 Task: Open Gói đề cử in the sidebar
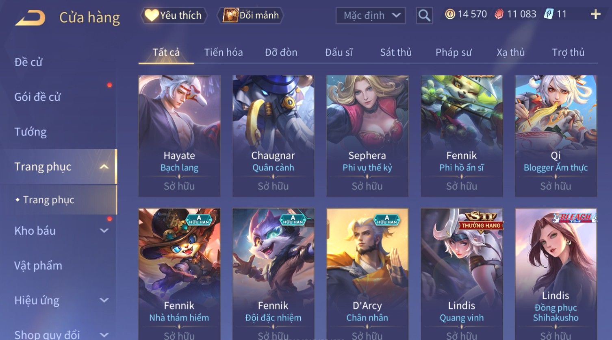pos(37,97)
